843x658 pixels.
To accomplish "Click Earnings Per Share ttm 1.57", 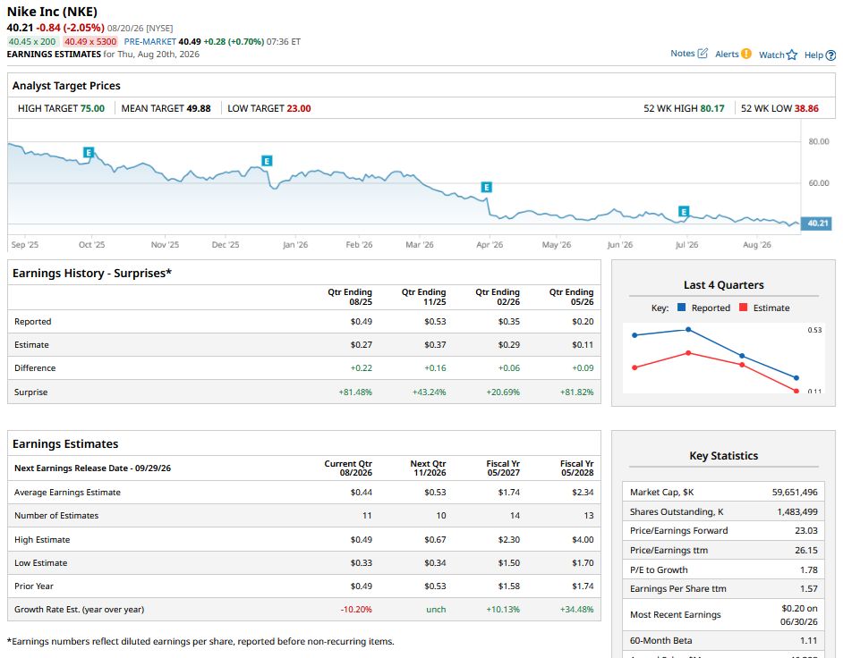I will (x=809, y=588).
